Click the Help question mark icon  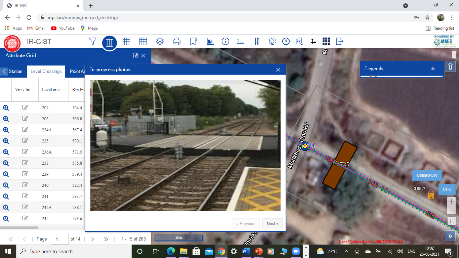pyautogui.click(x=286, y=41)
